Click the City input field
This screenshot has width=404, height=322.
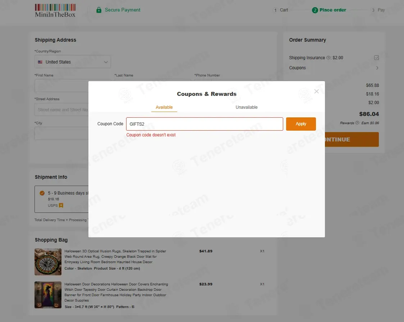[x=61, y=134]
